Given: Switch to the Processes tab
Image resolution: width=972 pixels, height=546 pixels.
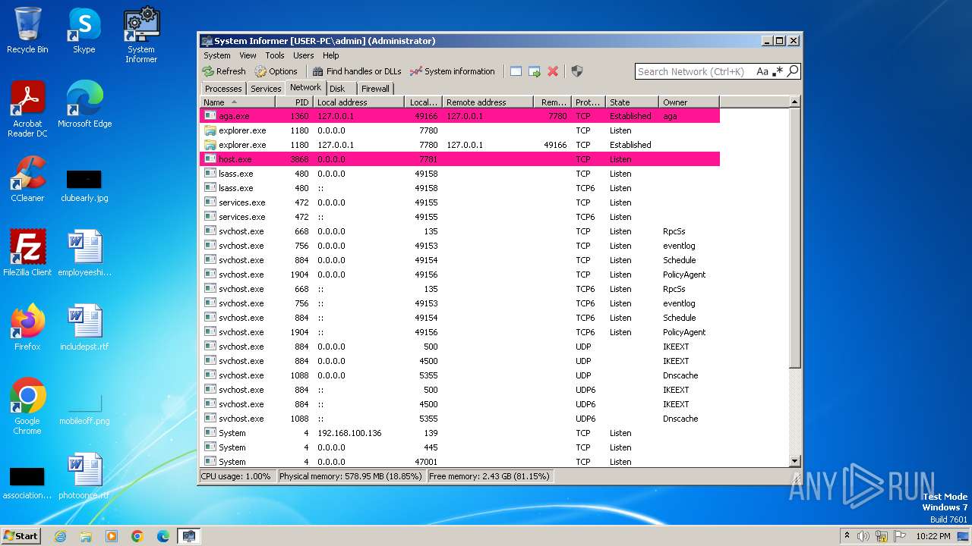Looking at the screenshot, I should pos(223,89).
